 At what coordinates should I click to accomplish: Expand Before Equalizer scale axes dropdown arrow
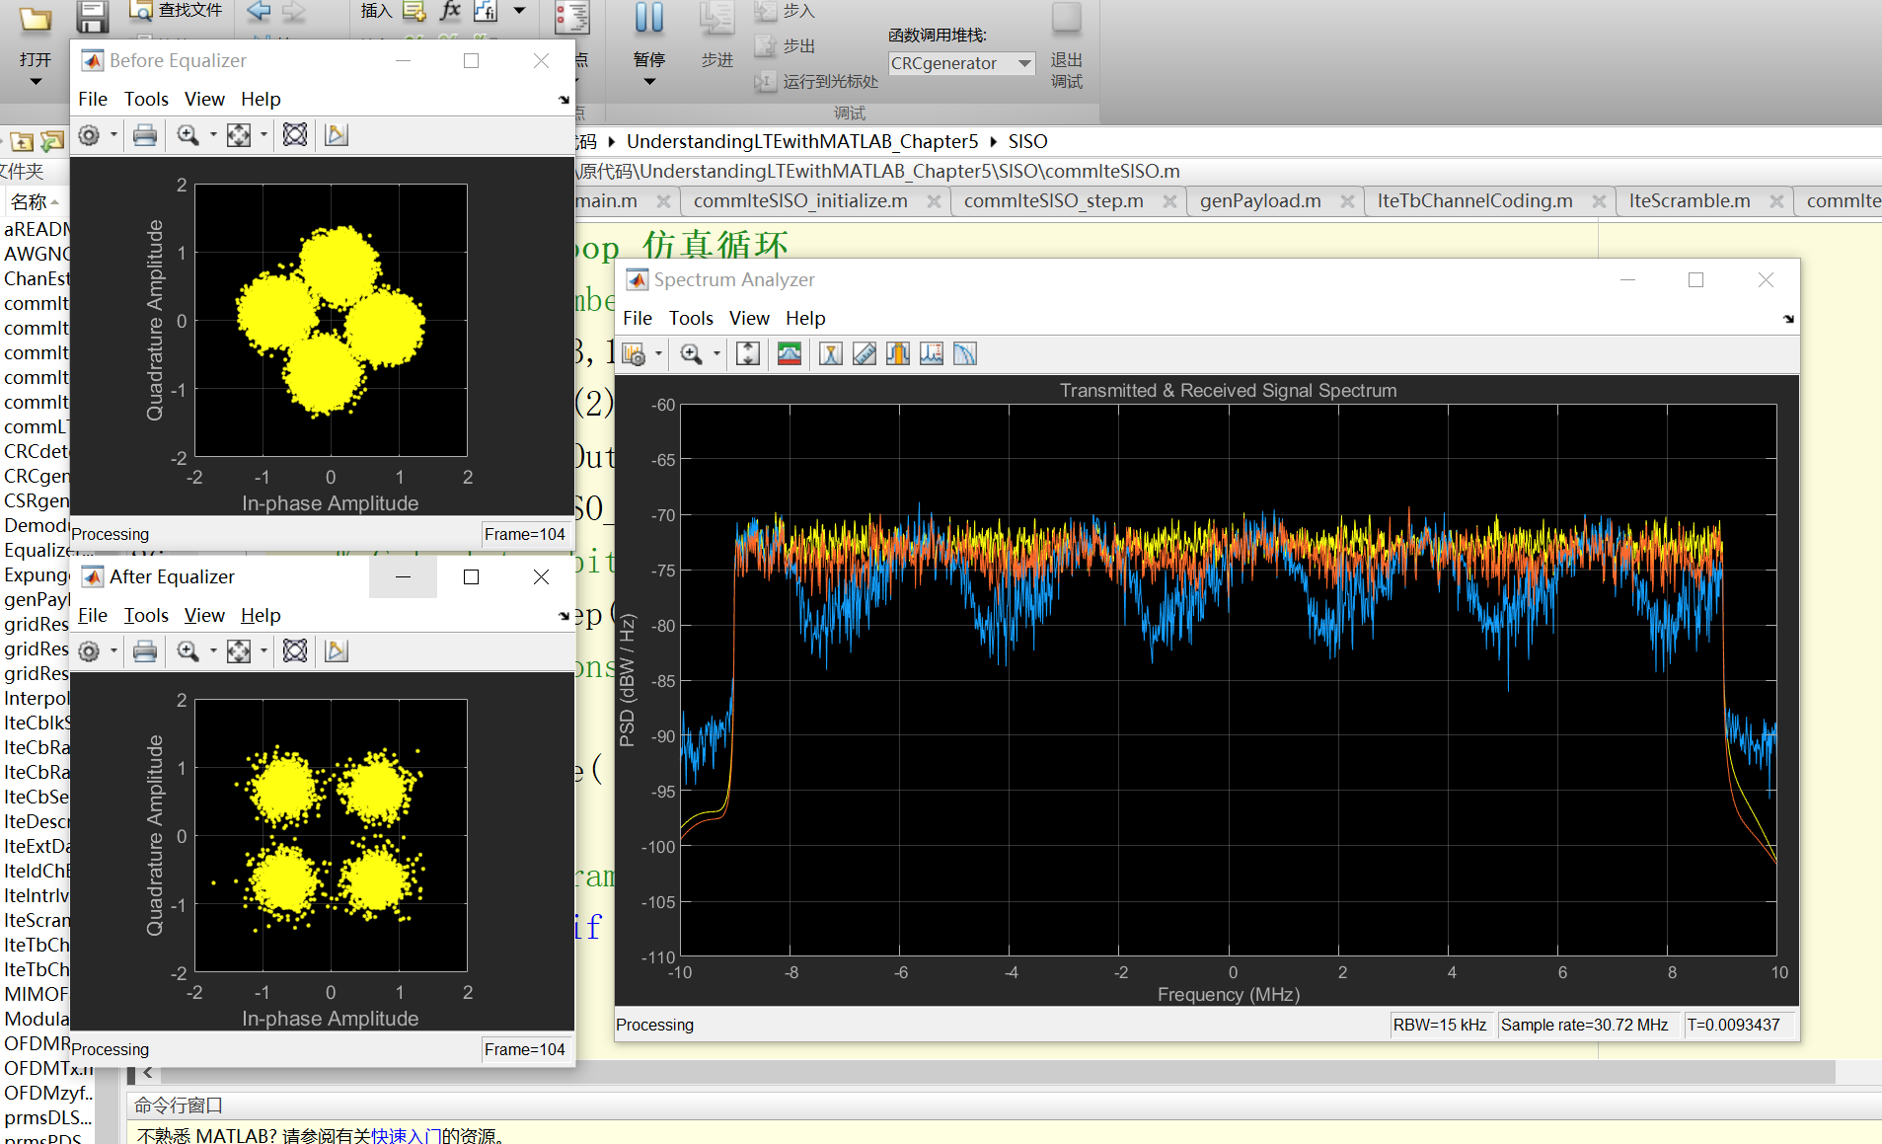pyautogui.click(x=263, y=135)
